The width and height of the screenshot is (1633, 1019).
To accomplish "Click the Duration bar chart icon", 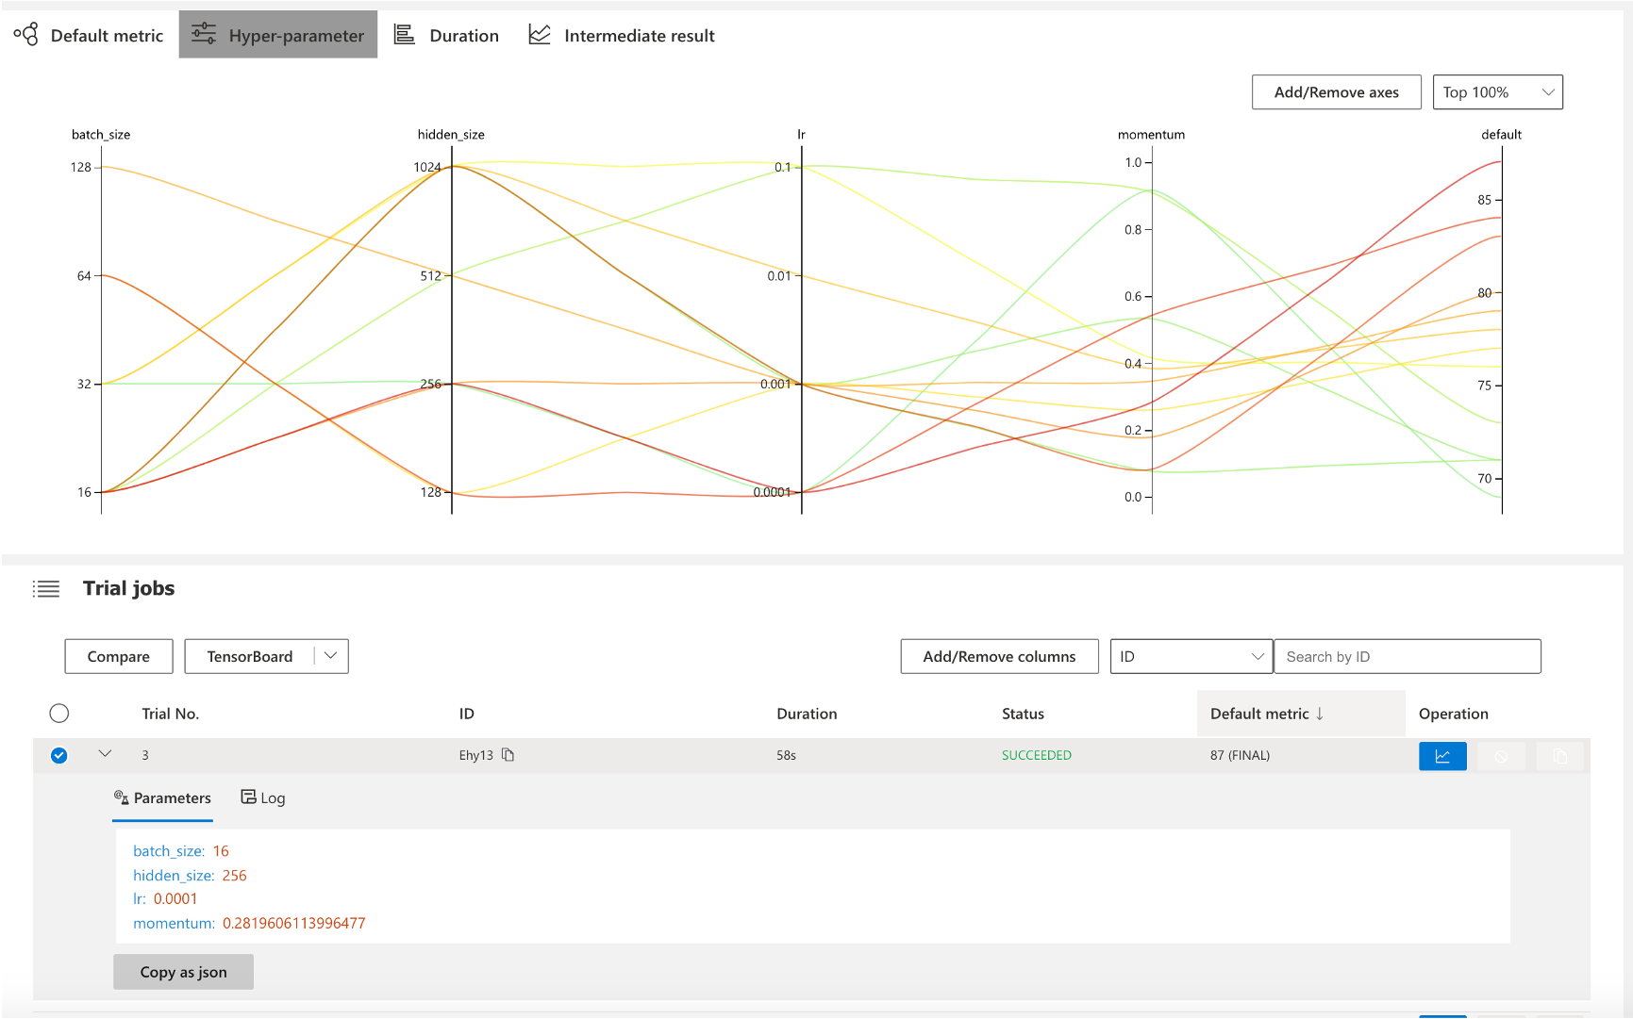I will (405, 35).
